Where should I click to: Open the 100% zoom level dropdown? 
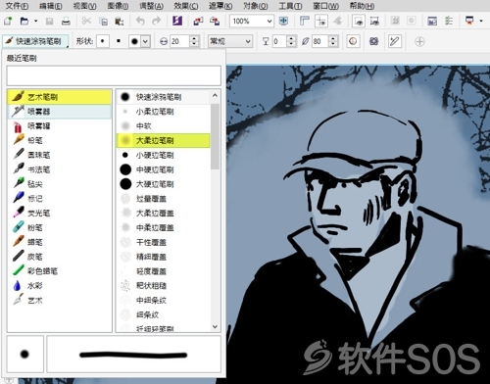coord(251,22)
